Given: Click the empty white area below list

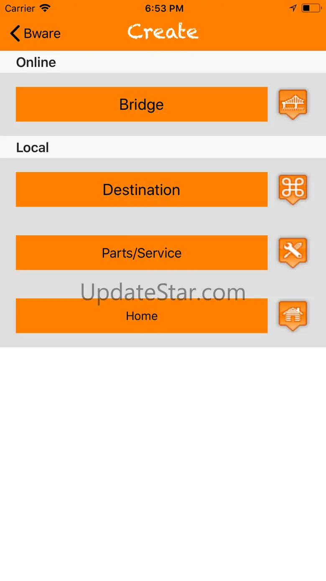Looking at the screenshot, I should pyautogui.click(x=163, y=464).
